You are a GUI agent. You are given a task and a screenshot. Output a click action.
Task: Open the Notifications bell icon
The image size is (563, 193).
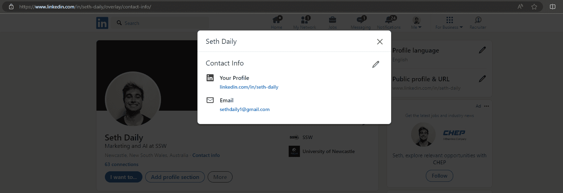pos(389,20)
